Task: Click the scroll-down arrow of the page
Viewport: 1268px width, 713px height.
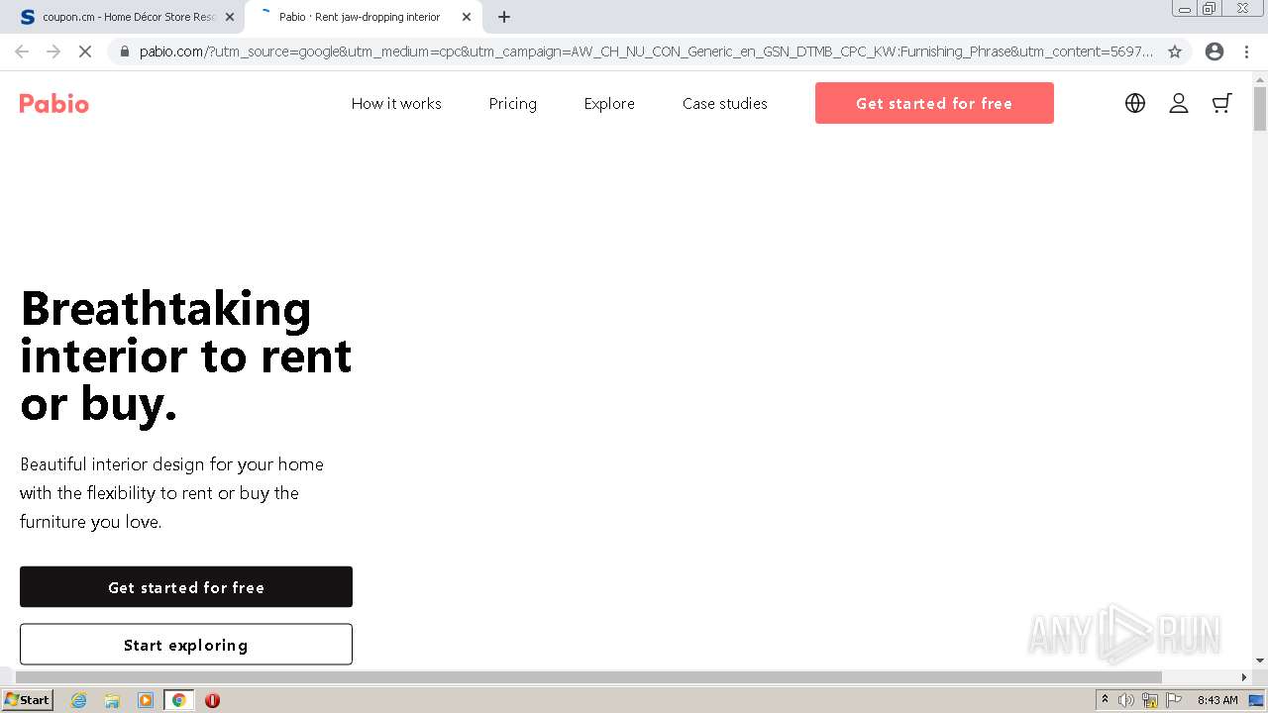Action: coord(1260,661)
